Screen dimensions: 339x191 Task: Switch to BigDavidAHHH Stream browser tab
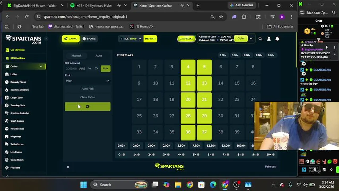[35, 5]
